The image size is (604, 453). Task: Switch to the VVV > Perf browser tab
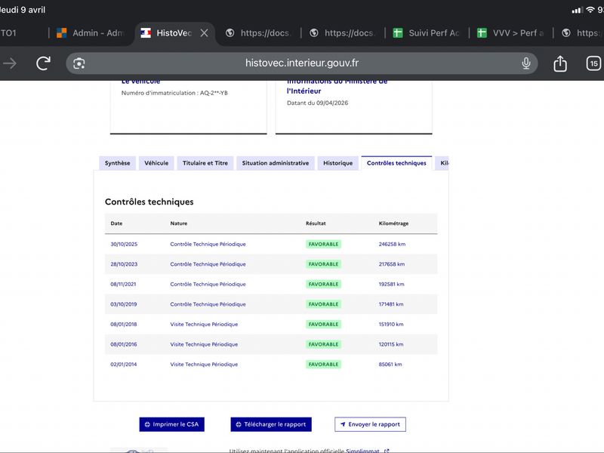tap(511, 33)
